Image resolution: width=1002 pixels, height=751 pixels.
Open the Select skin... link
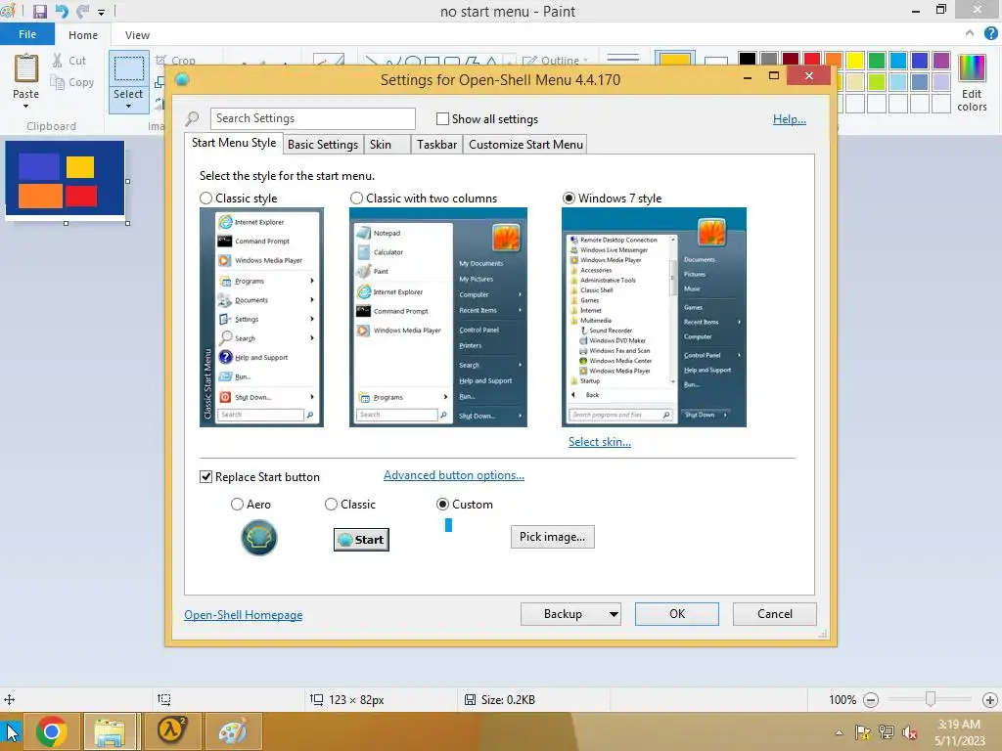tap(600, 442)
